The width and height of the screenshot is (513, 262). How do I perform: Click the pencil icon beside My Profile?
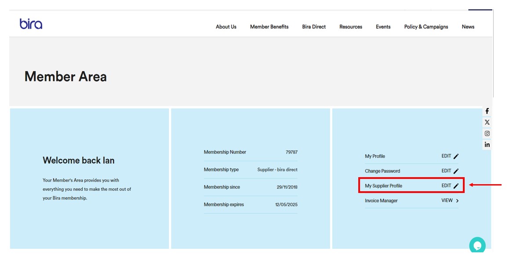click(456, 156)
